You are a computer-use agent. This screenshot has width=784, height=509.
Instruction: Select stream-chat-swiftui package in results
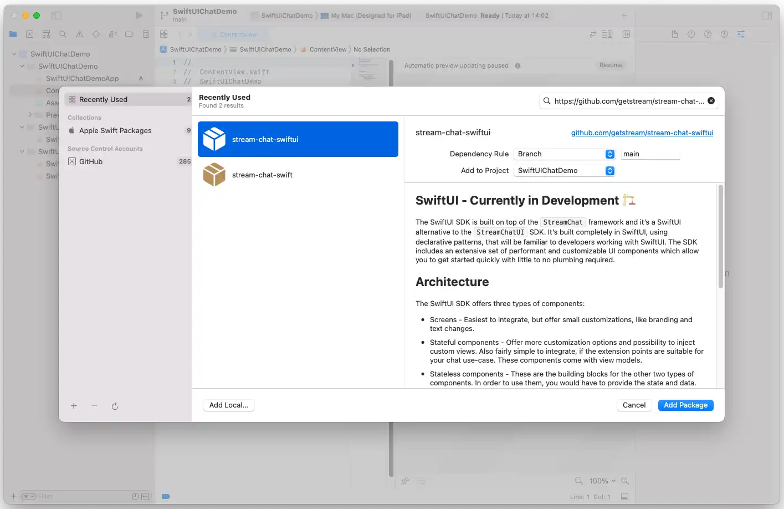tap(298, 139)
